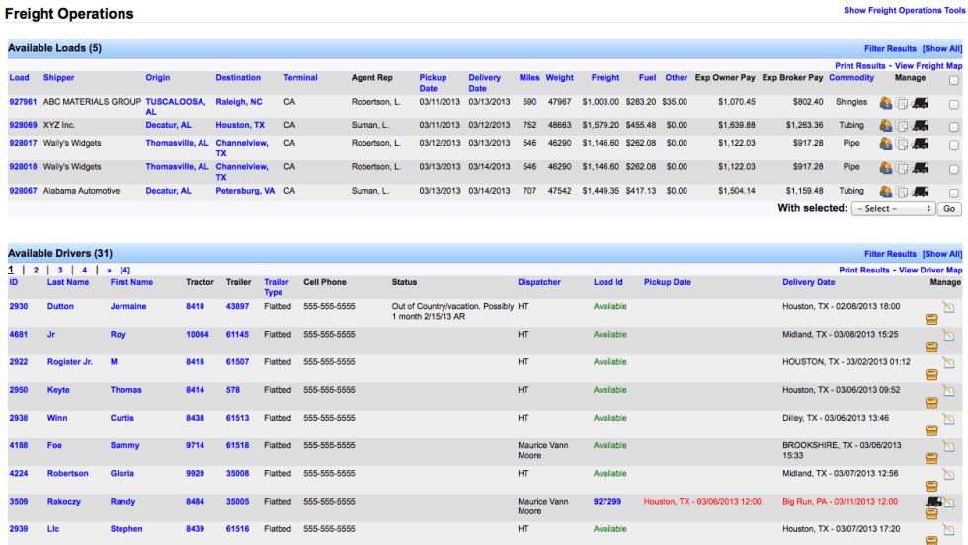Open the View Driver Map link
This screenshot has height=545, width=968.
click(x=928, y=270)
